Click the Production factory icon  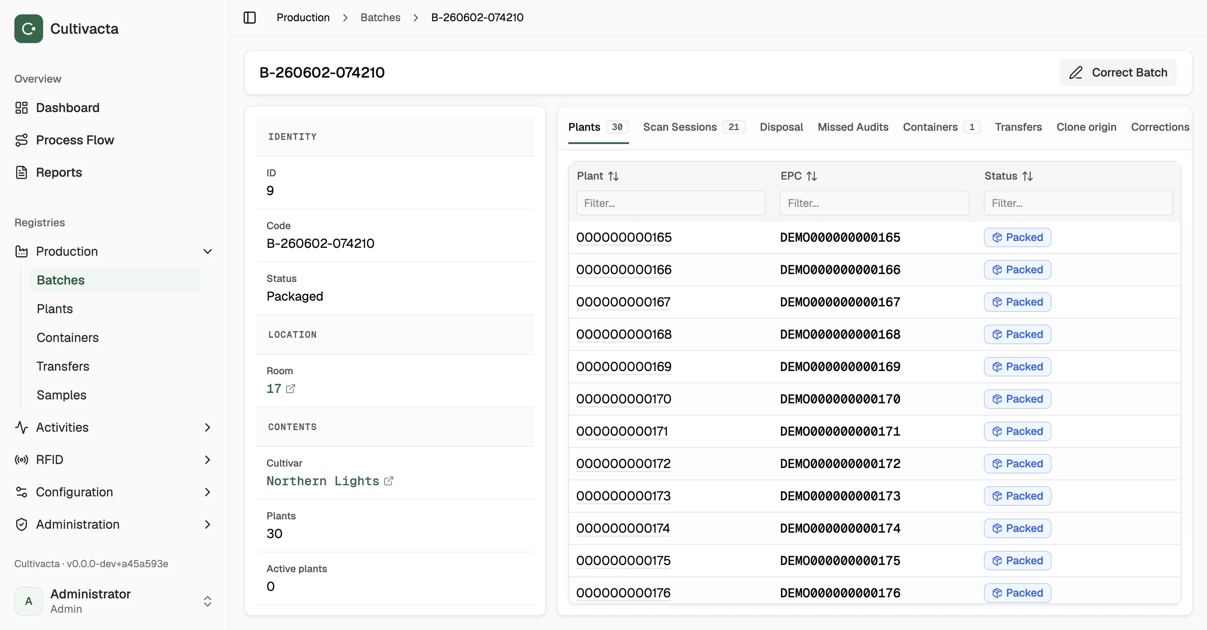click(x=22, y=251)
